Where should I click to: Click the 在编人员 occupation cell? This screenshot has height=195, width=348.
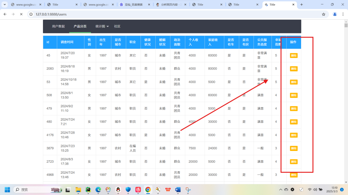[x=133, y=148]
